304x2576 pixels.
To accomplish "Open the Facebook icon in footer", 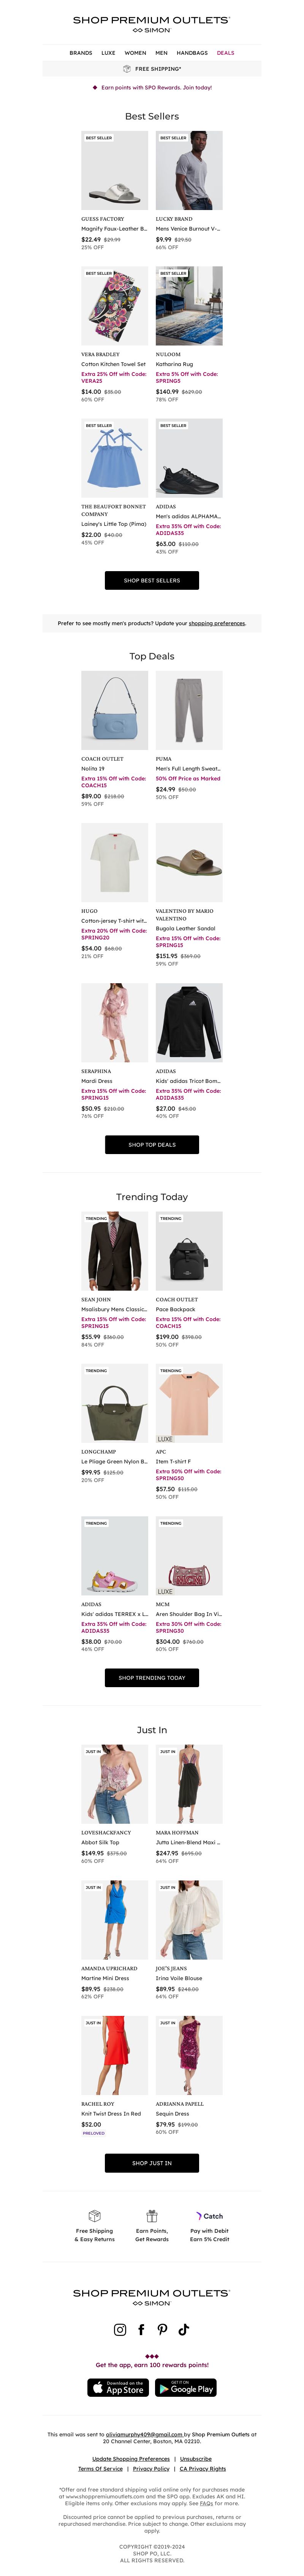I will point(141,2329).
